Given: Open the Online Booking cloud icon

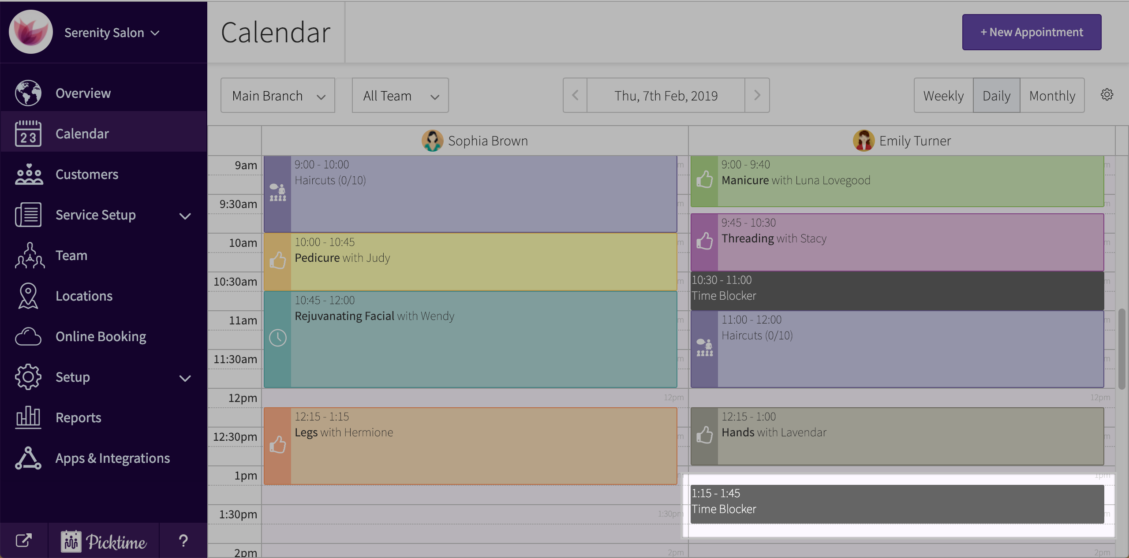Looking at the screenshot, I should [x=28, y=337].
